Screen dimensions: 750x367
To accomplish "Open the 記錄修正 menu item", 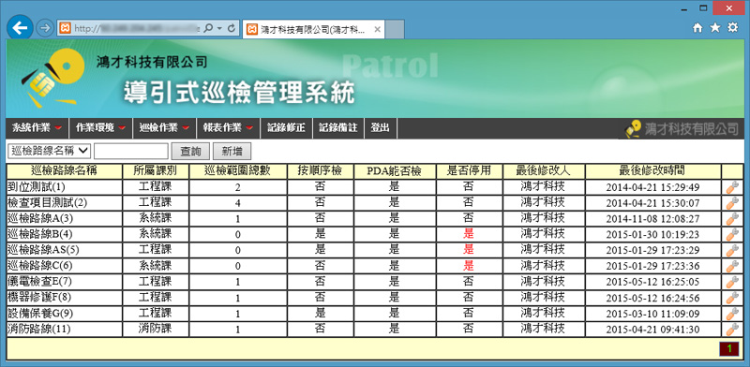I will [286, 128].
